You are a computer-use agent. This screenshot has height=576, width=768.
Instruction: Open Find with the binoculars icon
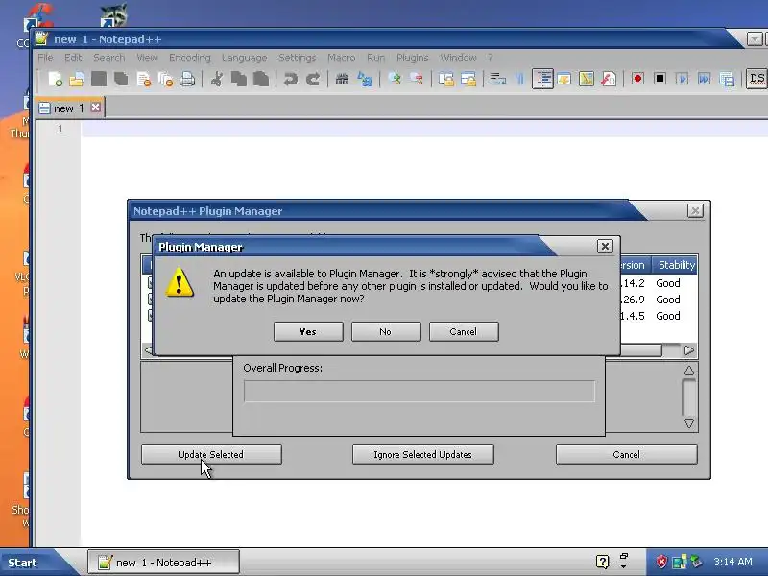343,79
